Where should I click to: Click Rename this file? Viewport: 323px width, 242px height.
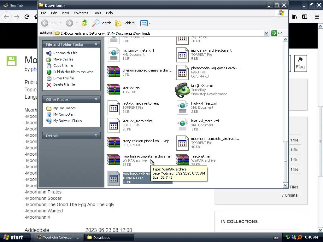[x=65, y=53]
